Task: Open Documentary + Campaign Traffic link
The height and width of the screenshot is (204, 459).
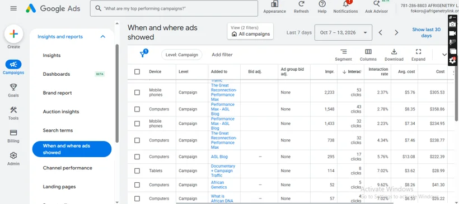Action: [x=223, y=171]
